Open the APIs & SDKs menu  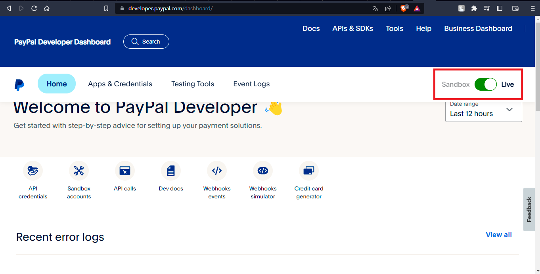coord(353,29)
